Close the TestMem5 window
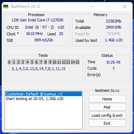The width and height of the screenshot is (134, 134). tap(124, 6)
